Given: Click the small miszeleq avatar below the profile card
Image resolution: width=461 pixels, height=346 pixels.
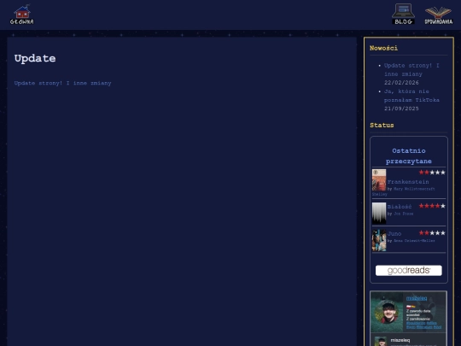Looking at the screenshot, I should (x=381, y=342).
